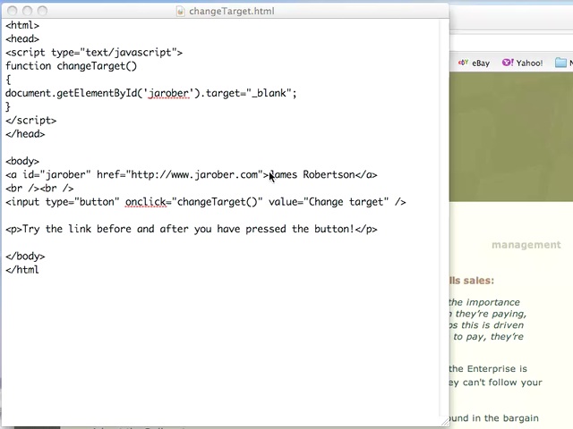Image resolution: width=573 pixels, height=429 pixels.
Task: Click 'lls sales:' heading in browser page
Action: (x=472, y=281)
